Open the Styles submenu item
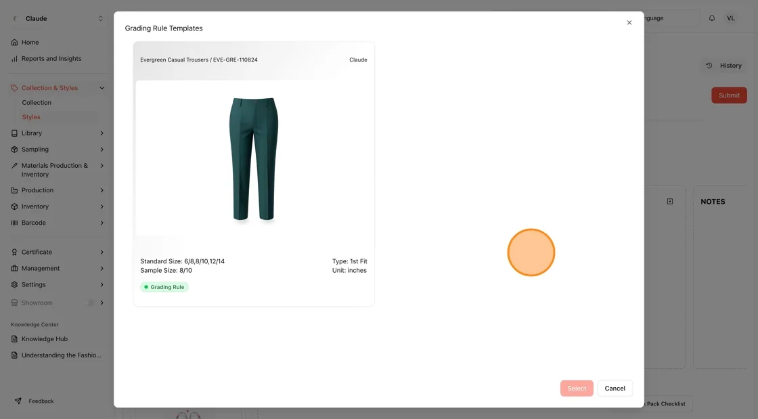The width and height of the screenshot is (758, 419). point(31,117)
